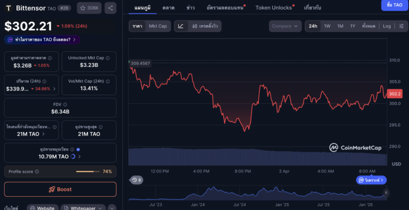
Task: Click the Boost button
Action: coord(60,189)
